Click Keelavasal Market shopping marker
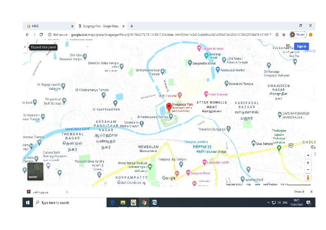Screen dimensions: 326x230 pyautogui.click(x=218, y=70)
